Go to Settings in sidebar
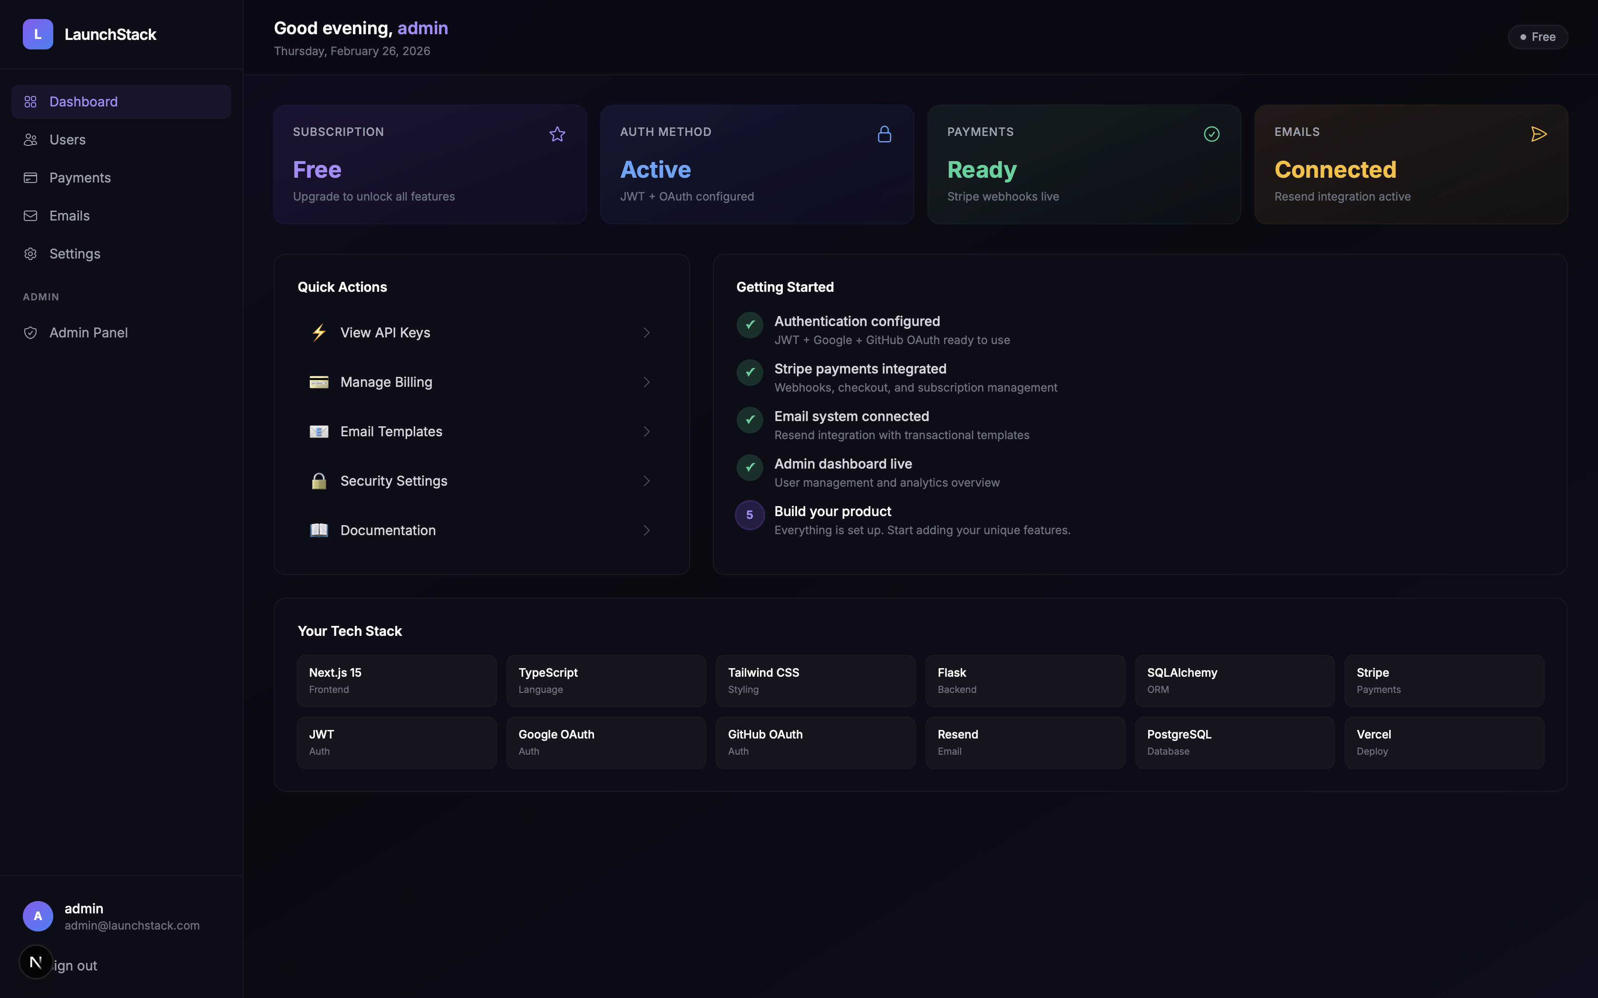Image resolution: width=1598 pixels, height=998 pixels. 75,254
